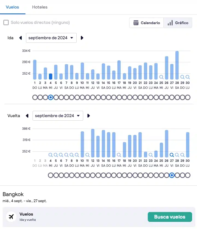Select the September 27 circle under Vuelta
Image resolution: width=197 pixels, height=229 pixels.
point(172,175)
